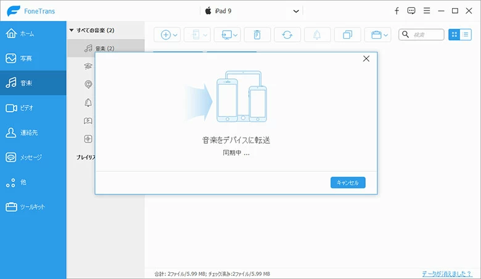Go to ビデオ in the sidebar
The height and width of the screenshot is (279, 481).
pyautogui.click(x=33, y=108)
